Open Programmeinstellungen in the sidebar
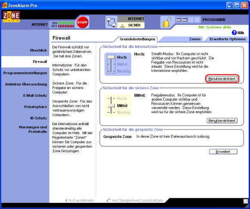Viewport: 250px width, 209px height. [x=25, y=73]
